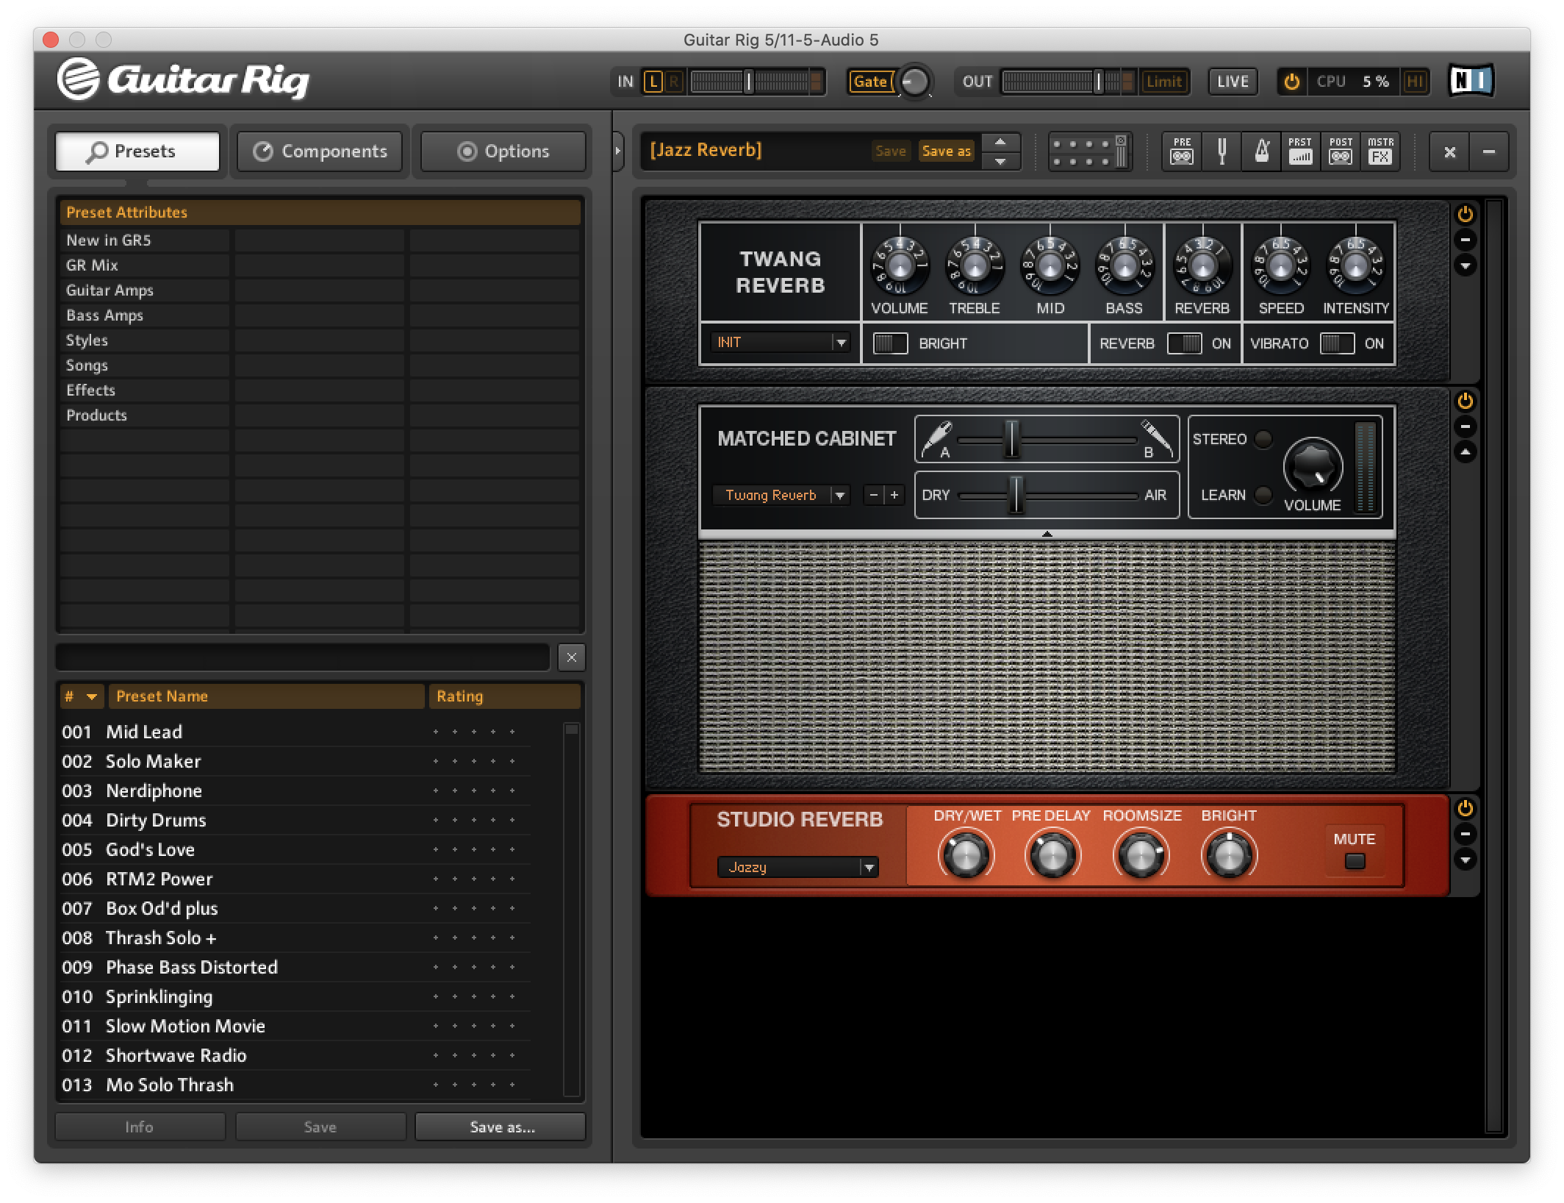
Task: Power off the Studio Reverb
Action: [1465, 808]
